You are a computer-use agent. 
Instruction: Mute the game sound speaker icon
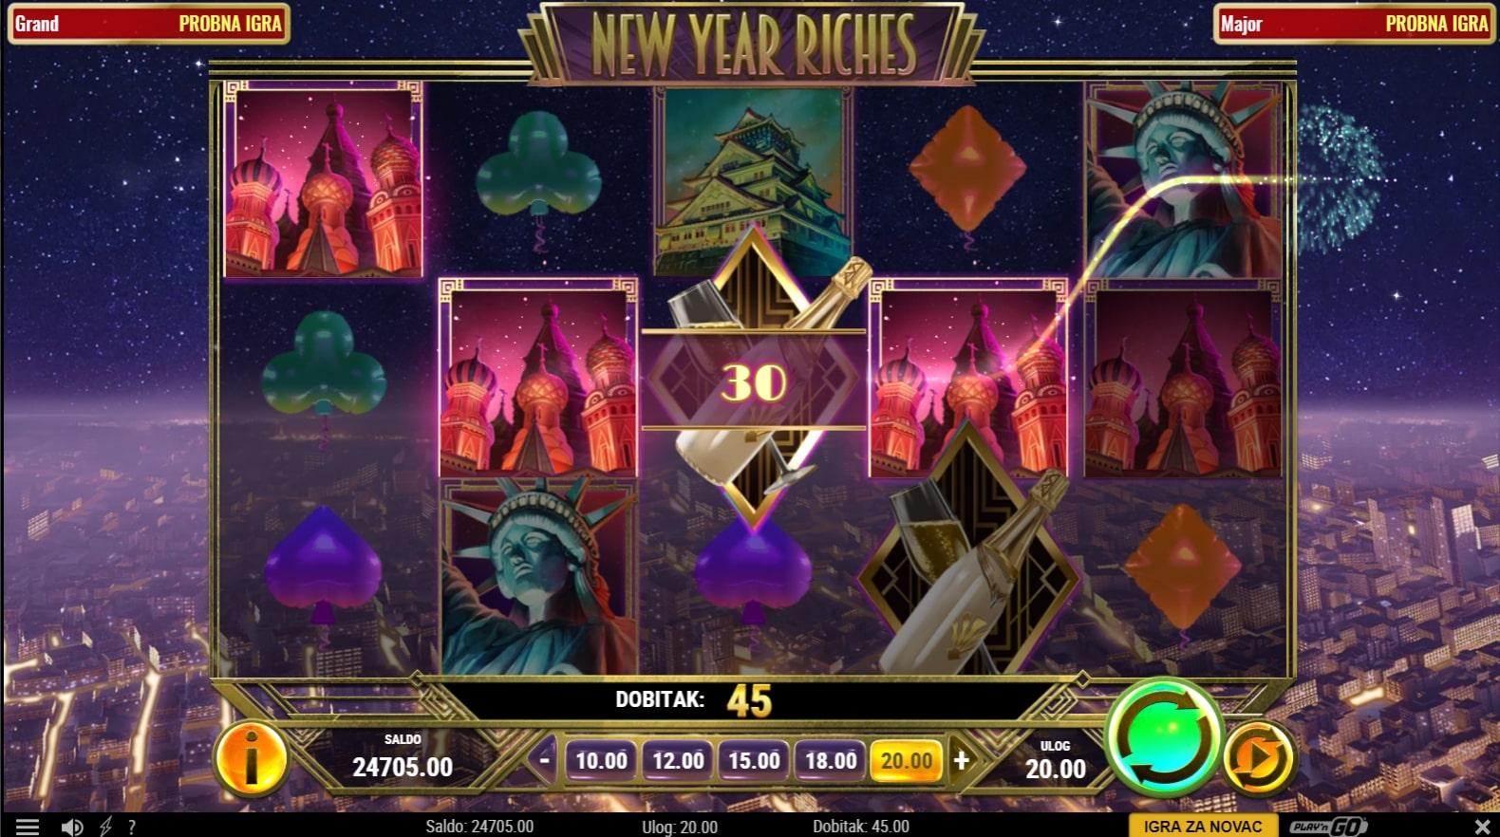click(71, 827)
